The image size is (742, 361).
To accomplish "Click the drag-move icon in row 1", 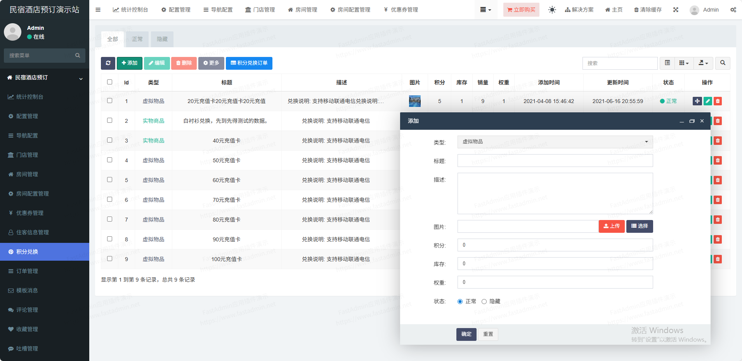I will coord(697,101).
